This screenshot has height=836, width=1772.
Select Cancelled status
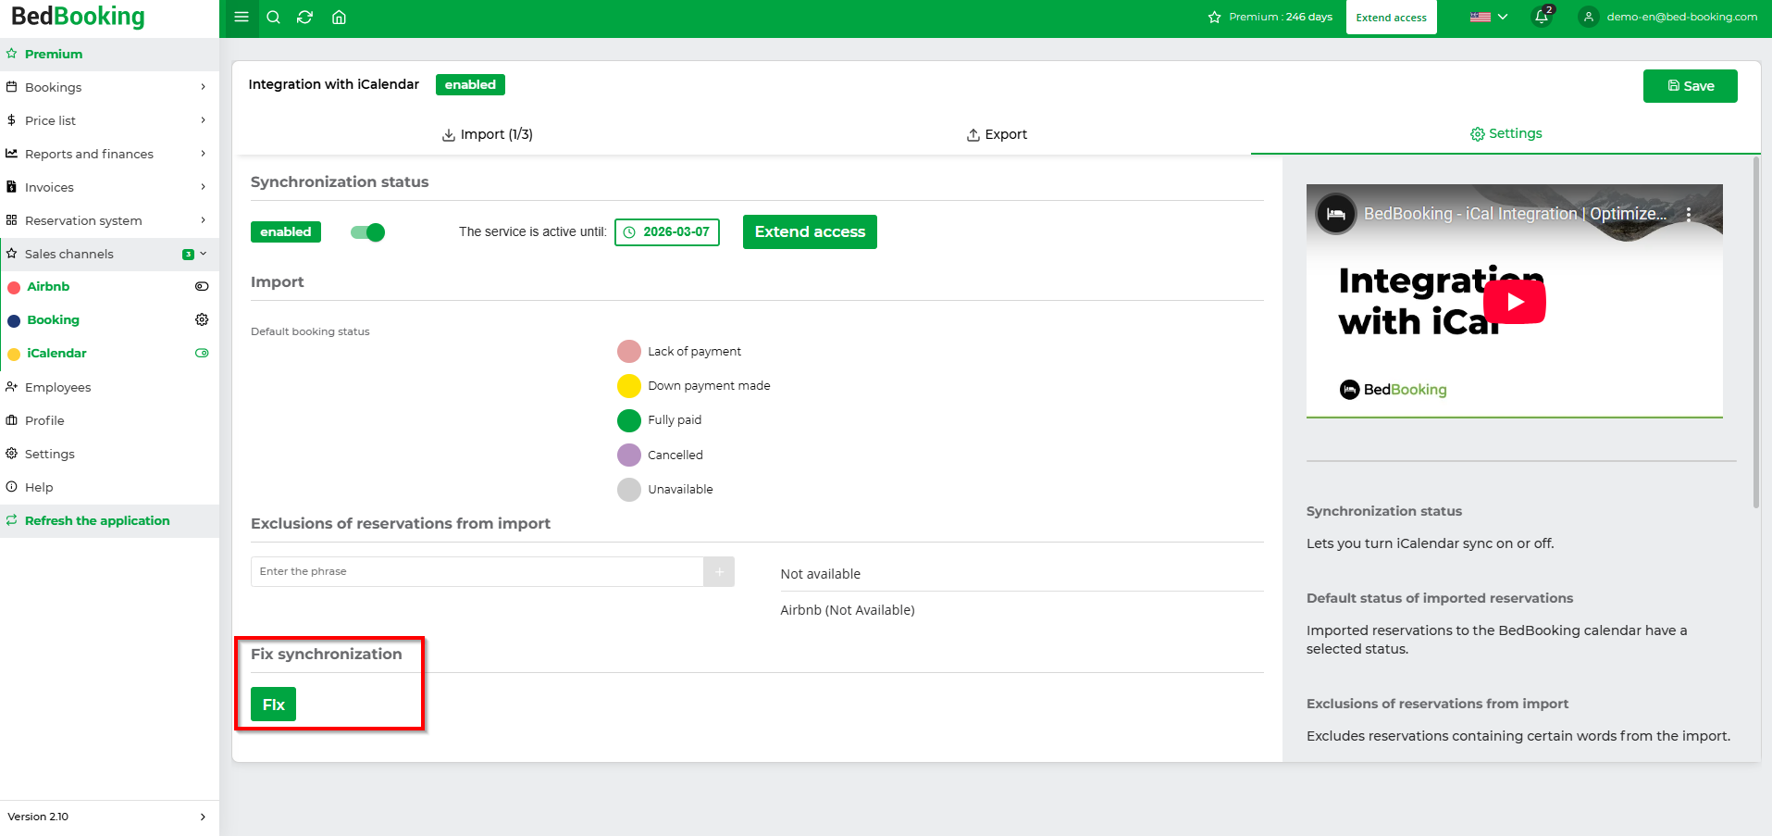tap(629, 455)
